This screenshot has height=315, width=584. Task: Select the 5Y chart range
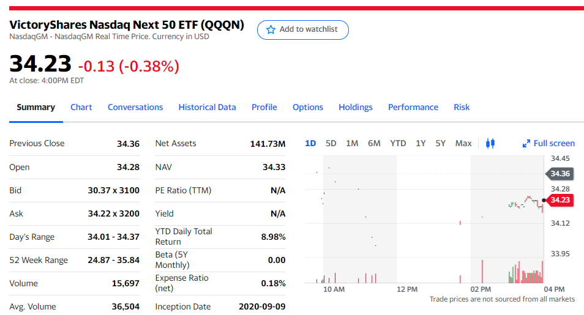(440, 143)
